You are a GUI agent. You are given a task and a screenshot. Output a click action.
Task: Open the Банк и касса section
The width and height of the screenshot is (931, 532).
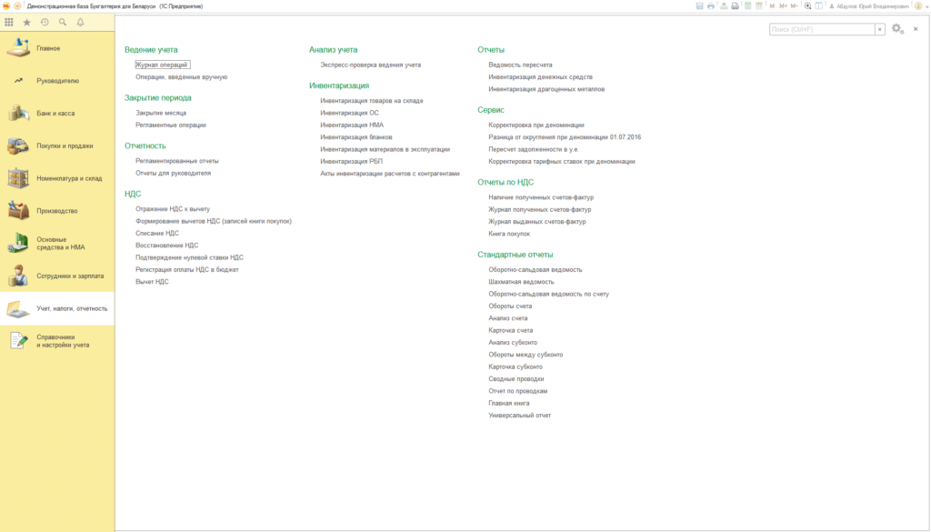57,113
